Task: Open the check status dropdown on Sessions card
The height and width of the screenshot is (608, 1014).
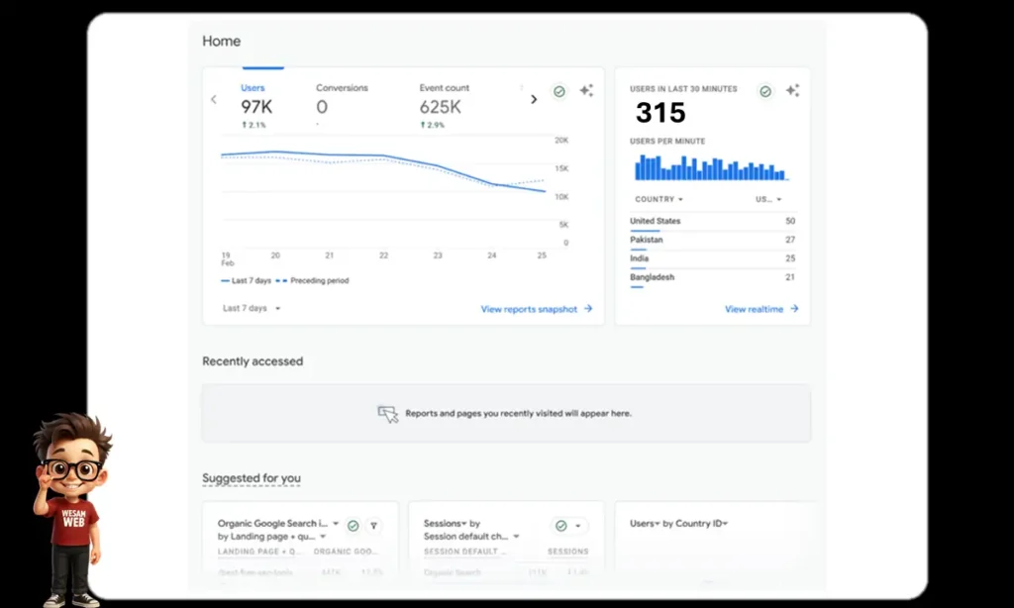Action: coord(567,526)
